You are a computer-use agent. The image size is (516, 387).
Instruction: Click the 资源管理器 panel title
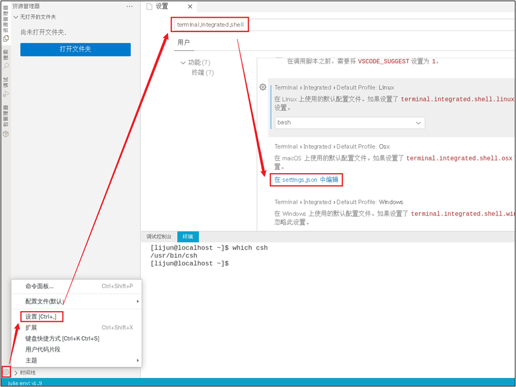click(x=26, y=7)
